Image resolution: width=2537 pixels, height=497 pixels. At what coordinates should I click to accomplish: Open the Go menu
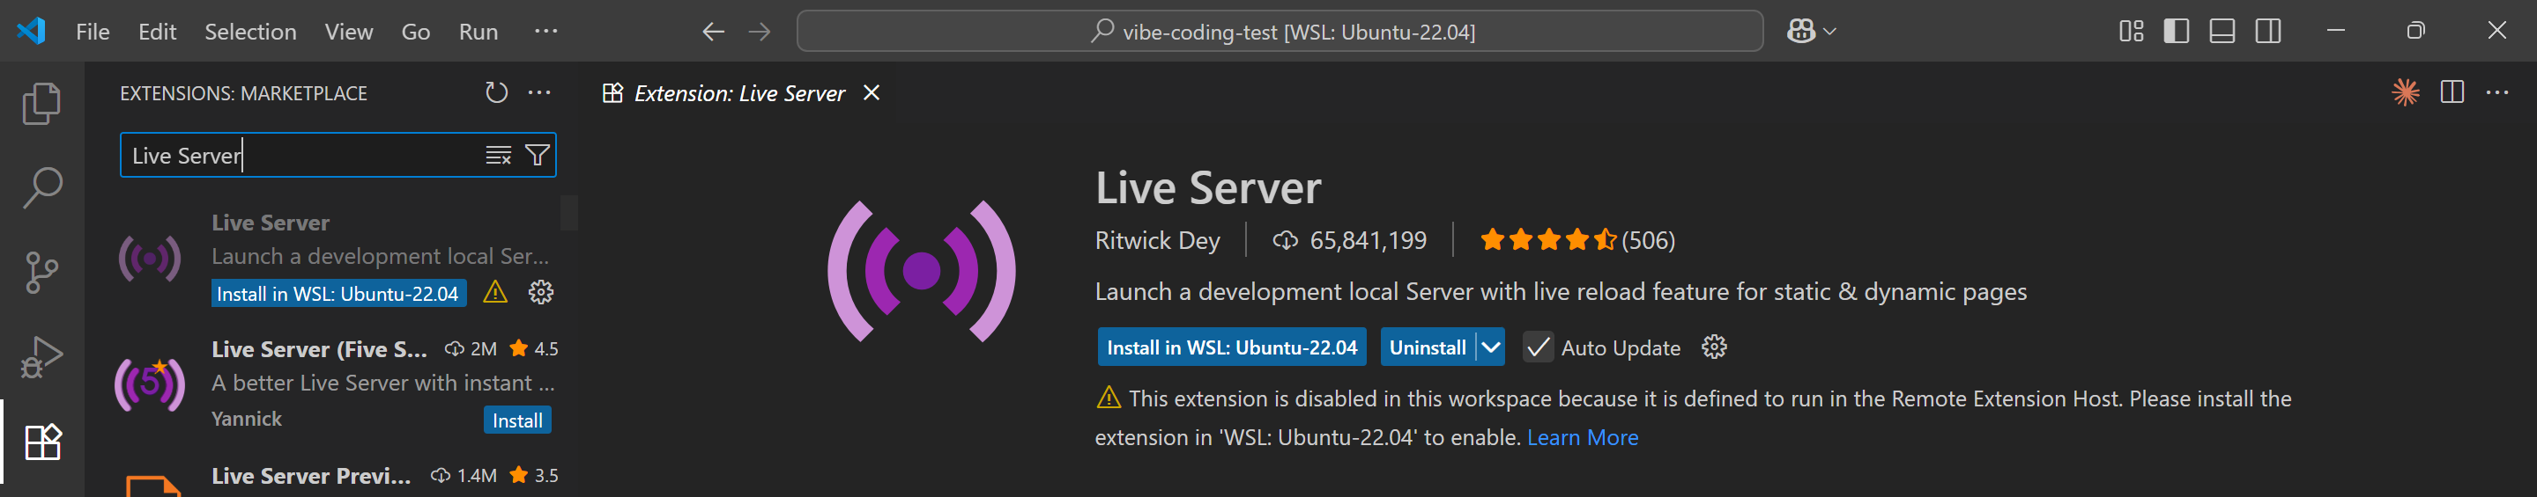(x=416, y=32)
